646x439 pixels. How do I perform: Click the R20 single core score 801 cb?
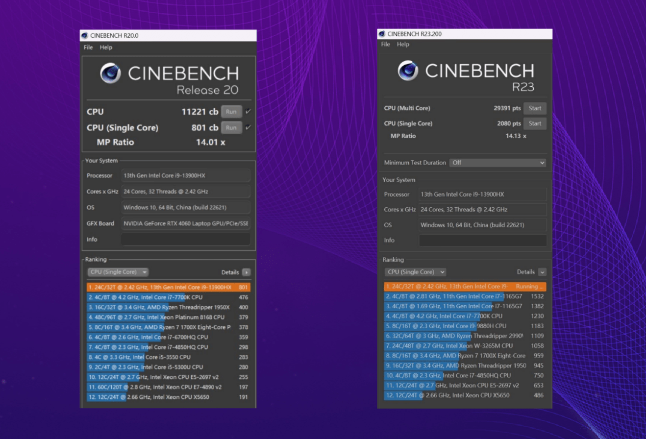click(x=204, y=128)
